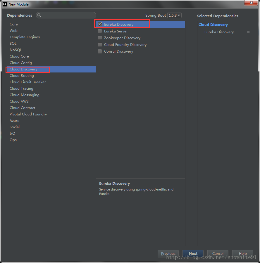Select Cloud Circuit Breaker category
This screenshot has height=263, width=260.
51,82
